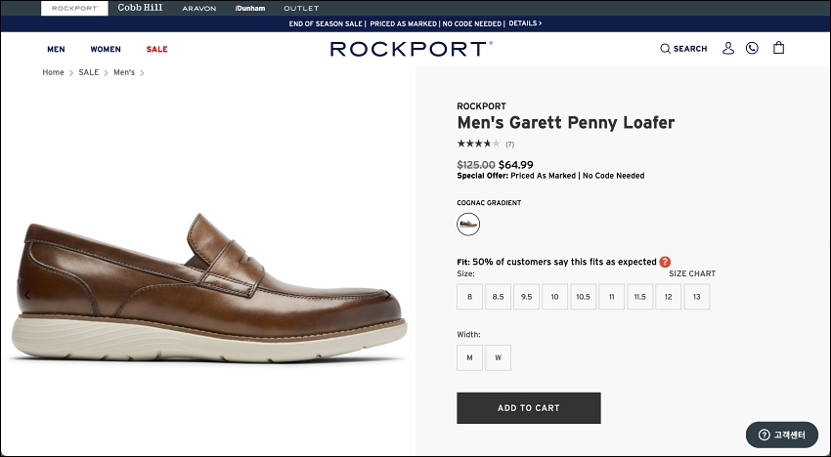The height and width of the screenshot is (457, 831).
Task: Click the review count (7)
Action: click(509, 145)
